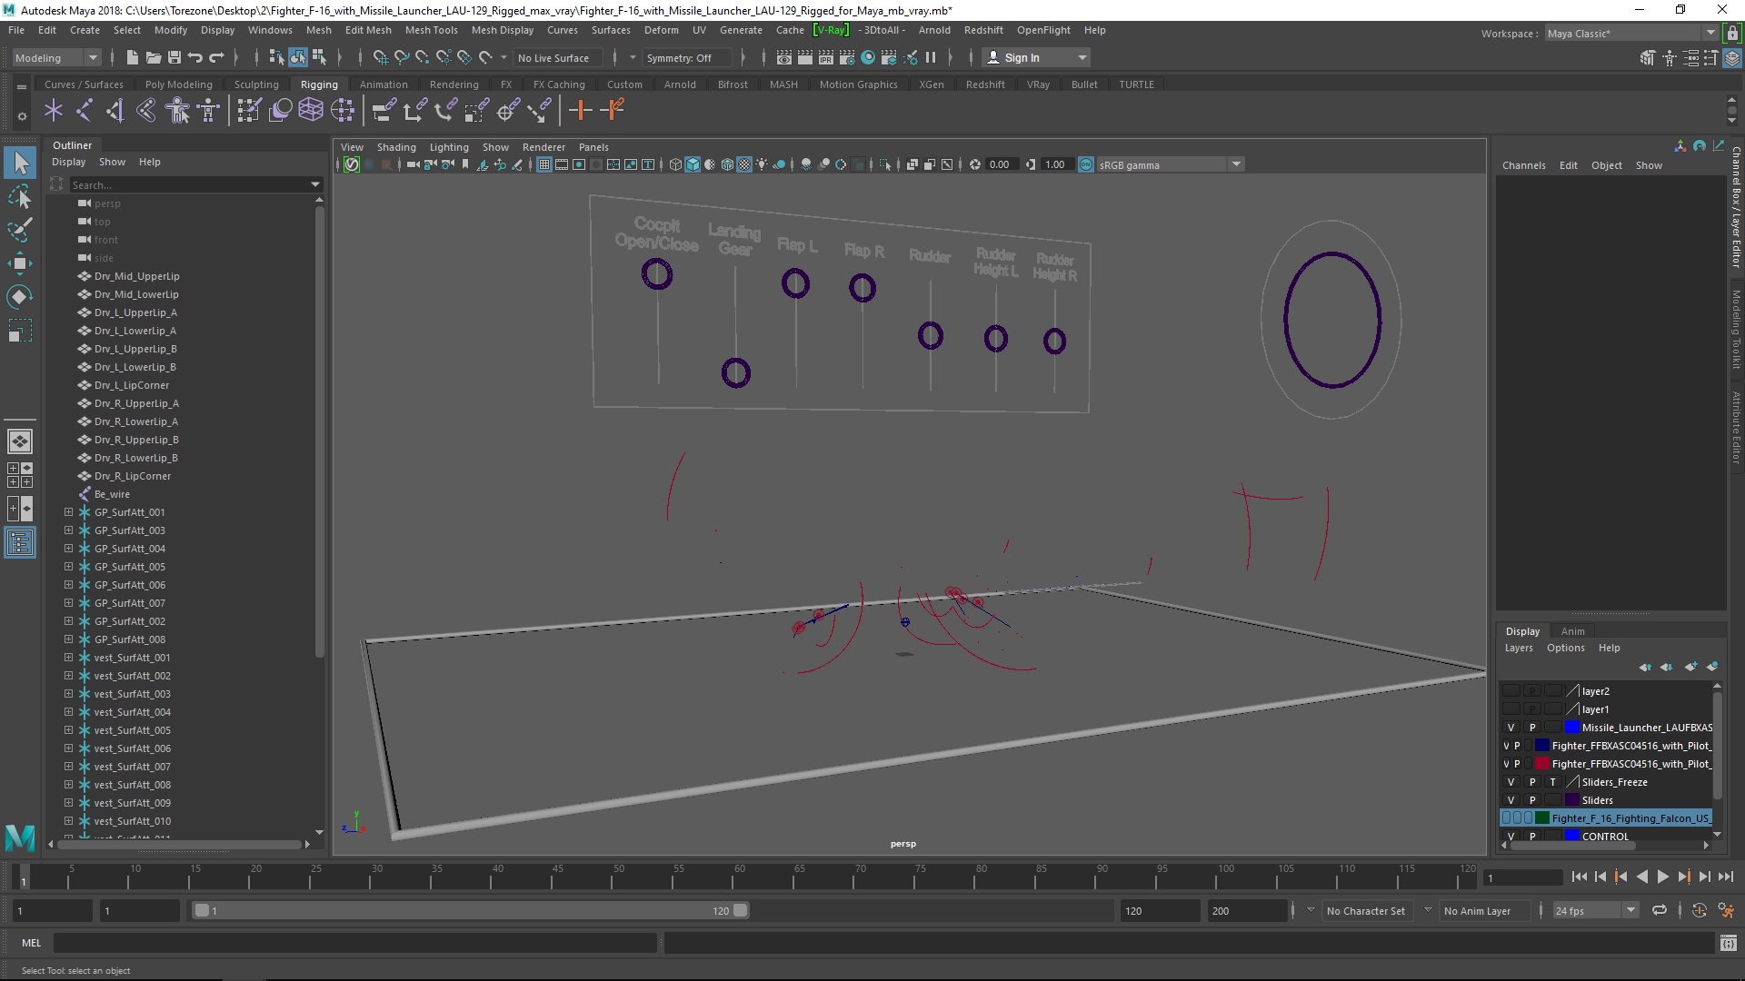The image size is (1745, 981).
Task: Open the Mesh Tools menu
Action: pos(431,30)
